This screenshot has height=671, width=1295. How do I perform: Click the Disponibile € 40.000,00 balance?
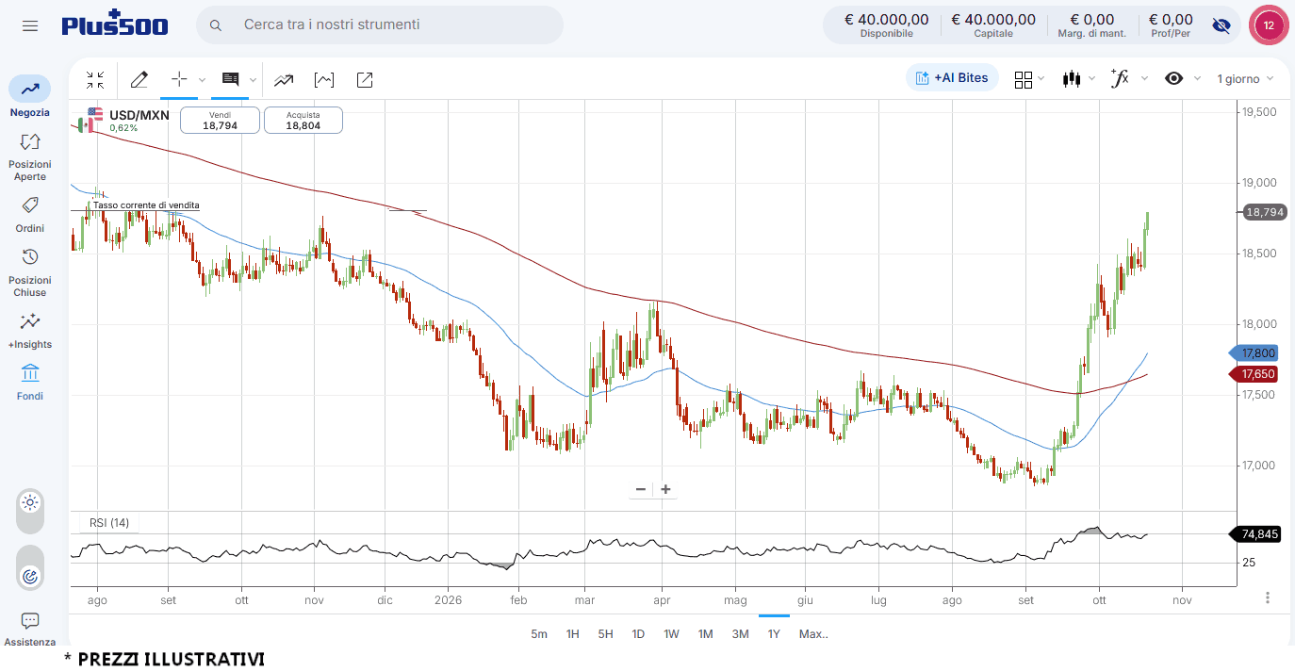[886, 25]
